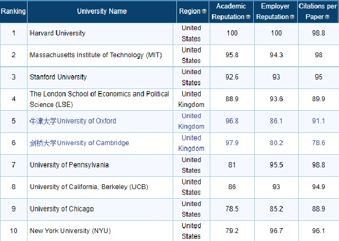Select The London School of Economics entry
339x241 pixels.
pos(99,99)
